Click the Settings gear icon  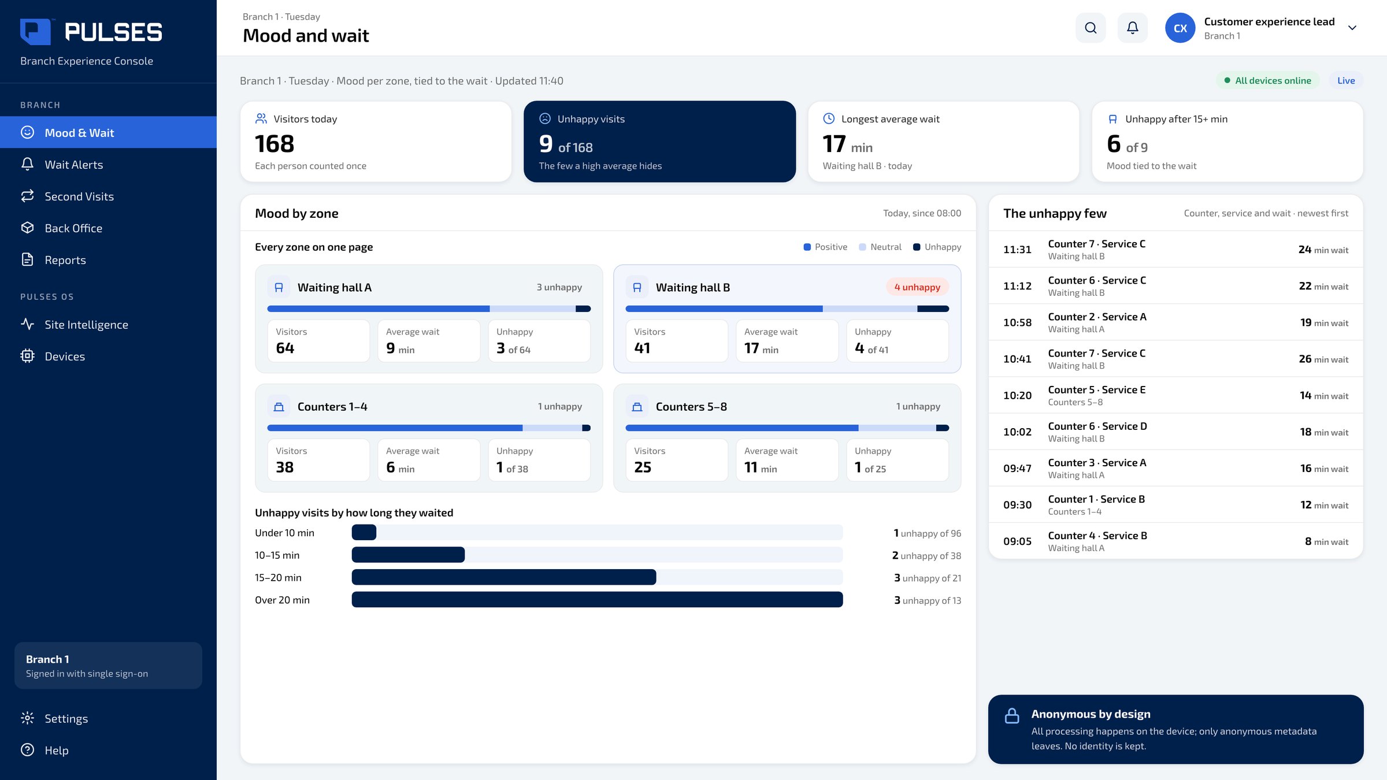pyautogui.click(x=27, y=718)
